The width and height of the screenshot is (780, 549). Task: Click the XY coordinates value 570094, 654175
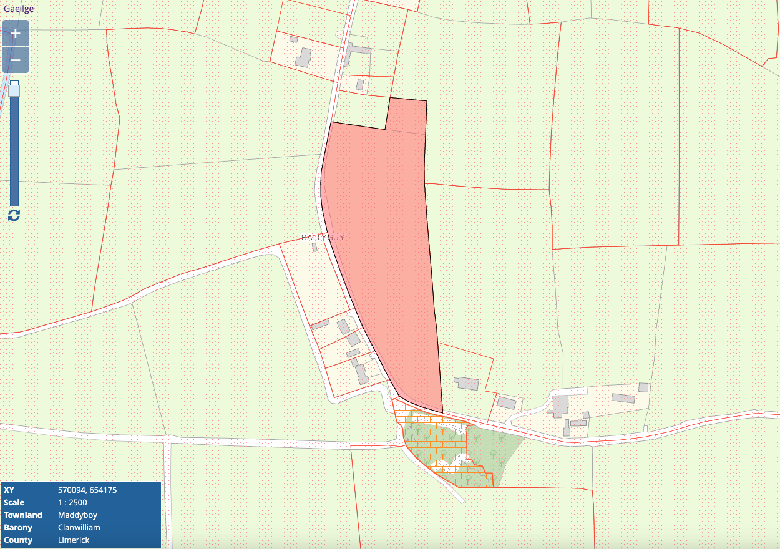(x=87, y=490)
